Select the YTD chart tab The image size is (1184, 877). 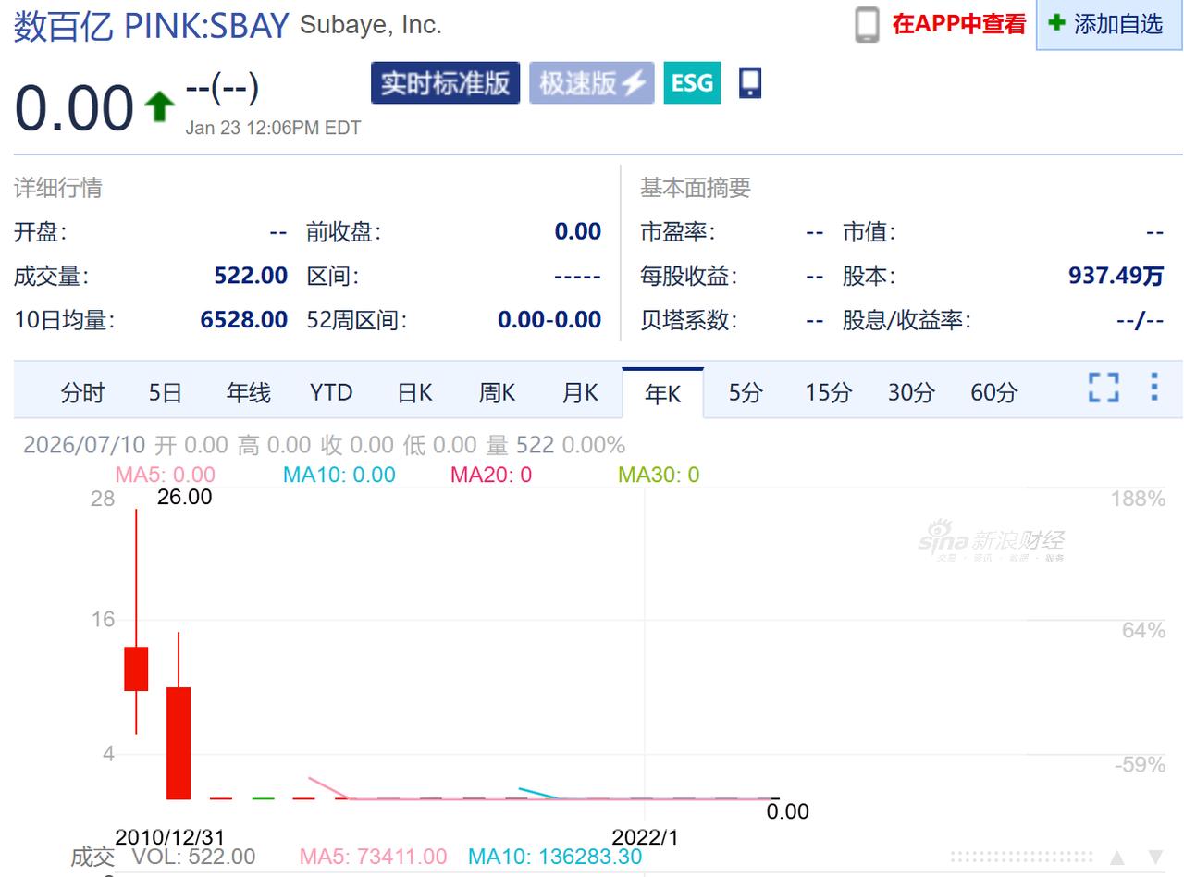[x=331, y=392]
